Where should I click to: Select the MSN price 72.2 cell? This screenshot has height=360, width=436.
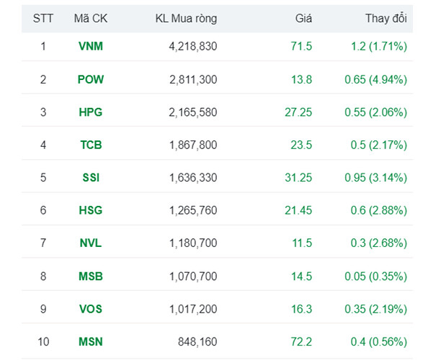(300, 341)
